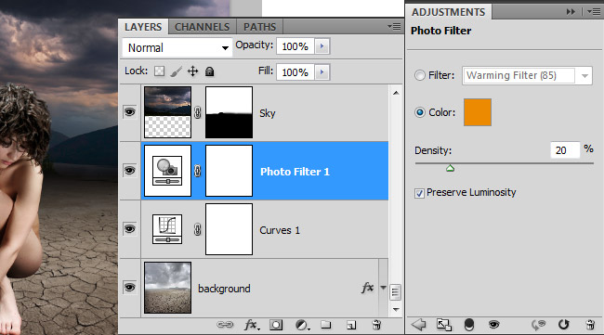Collapse the Adjustments panel double arrow
604x335 pixels.
click(571, 12)
